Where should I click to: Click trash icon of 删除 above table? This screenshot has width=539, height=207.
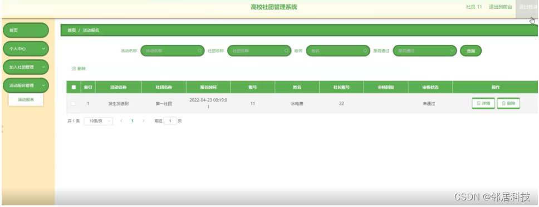point(74,69)
